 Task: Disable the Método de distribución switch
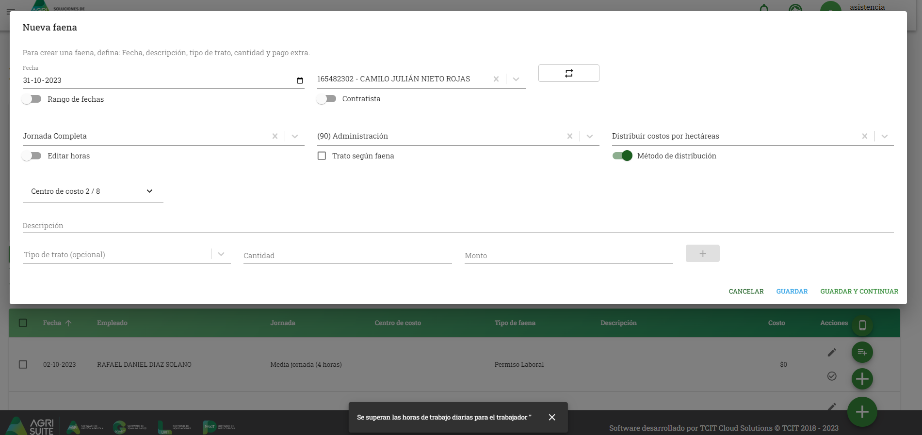click(622, 155)
